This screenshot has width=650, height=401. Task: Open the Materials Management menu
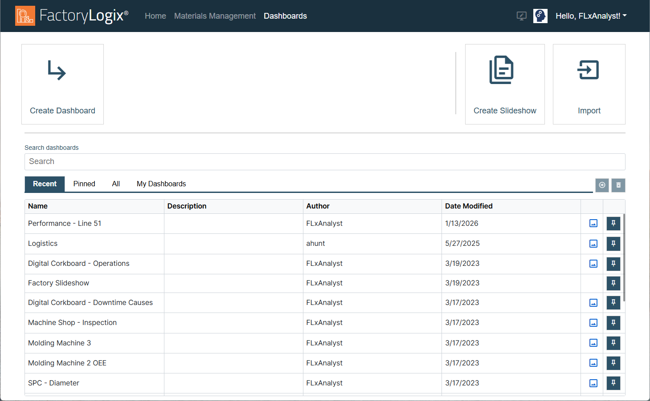[x=215, y=16]
